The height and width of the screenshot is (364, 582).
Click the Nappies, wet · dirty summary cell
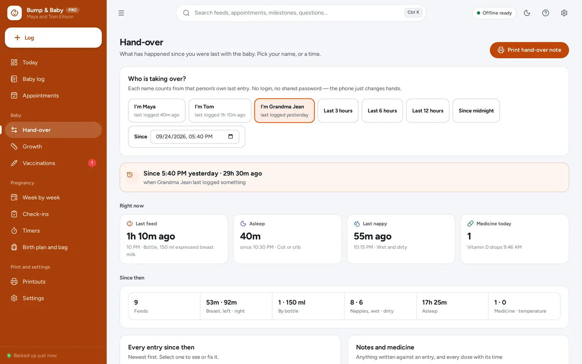[380, 306]
